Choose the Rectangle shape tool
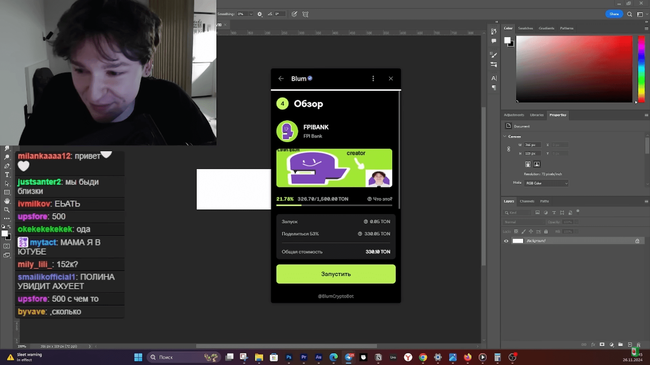Screen dimensions: 650x365 pyautogui.click(x=7, y=192)
